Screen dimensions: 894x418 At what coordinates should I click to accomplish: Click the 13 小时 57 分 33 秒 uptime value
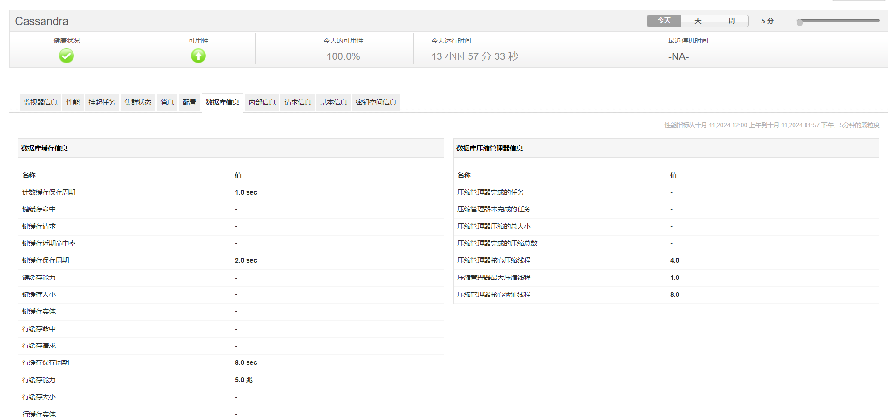[x=475, y=56]
